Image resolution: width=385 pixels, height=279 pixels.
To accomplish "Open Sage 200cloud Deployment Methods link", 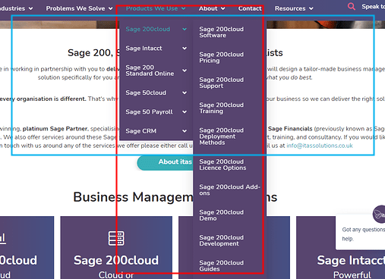I will click(221, 136).
